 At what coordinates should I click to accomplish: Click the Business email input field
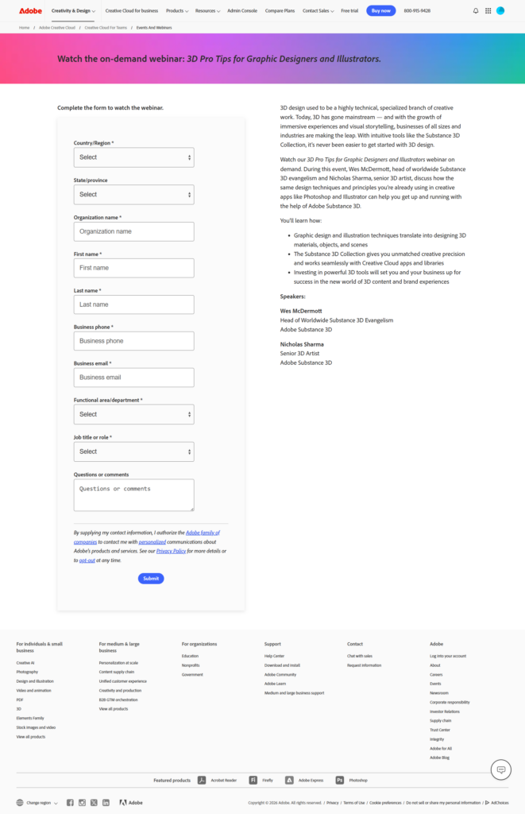(x=133, y=378)
